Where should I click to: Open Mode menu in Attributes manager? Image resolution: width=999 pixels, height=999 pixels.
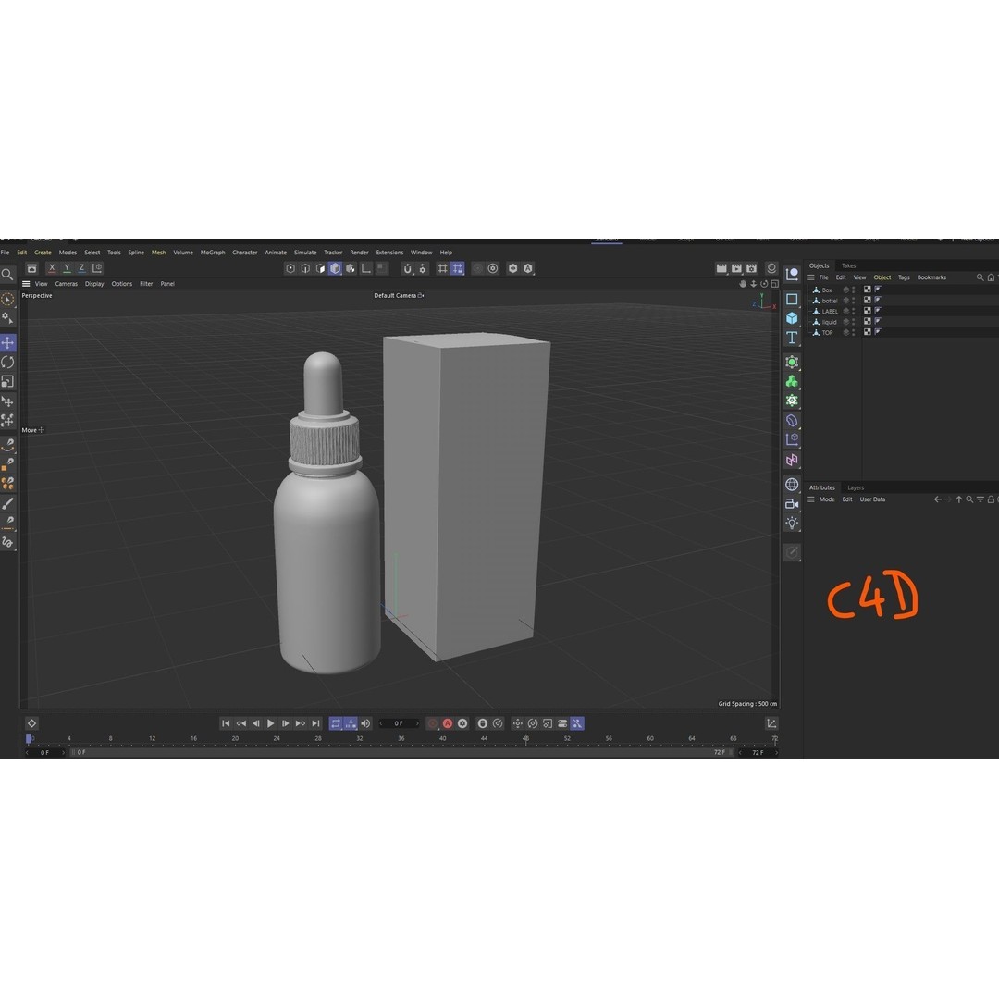pos(827,499)
